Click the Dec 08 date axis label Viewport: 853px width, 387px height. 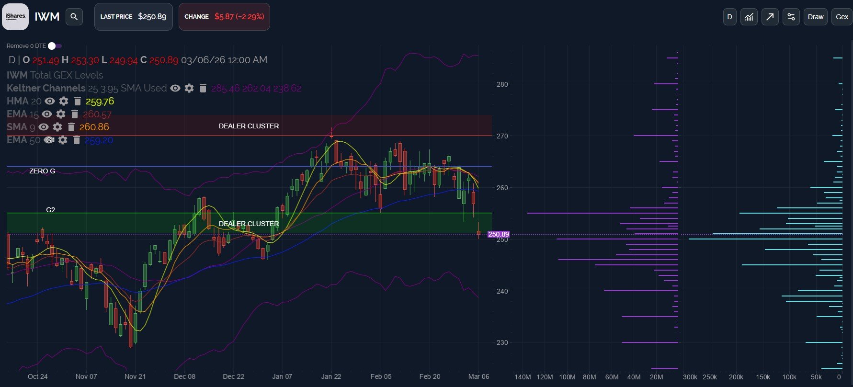pos(184,376)
